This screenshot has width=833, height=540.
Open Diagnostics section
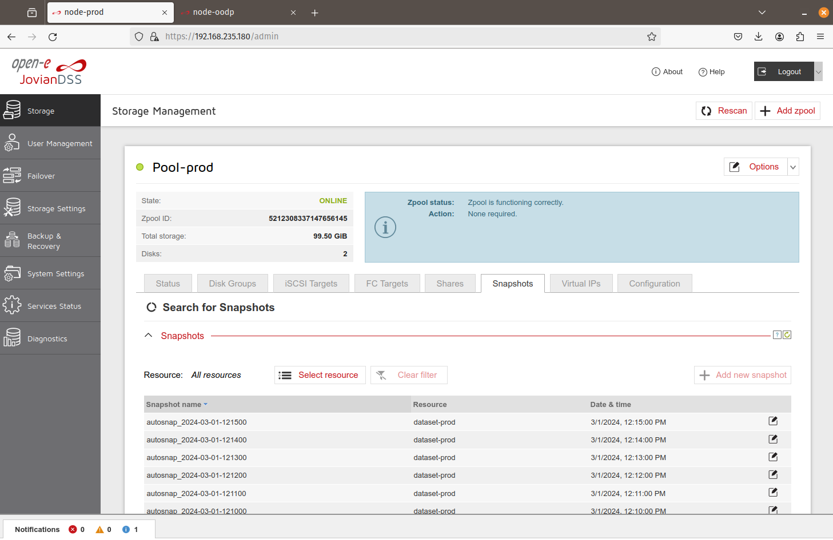pyautogui.click(x=50, y=338)
